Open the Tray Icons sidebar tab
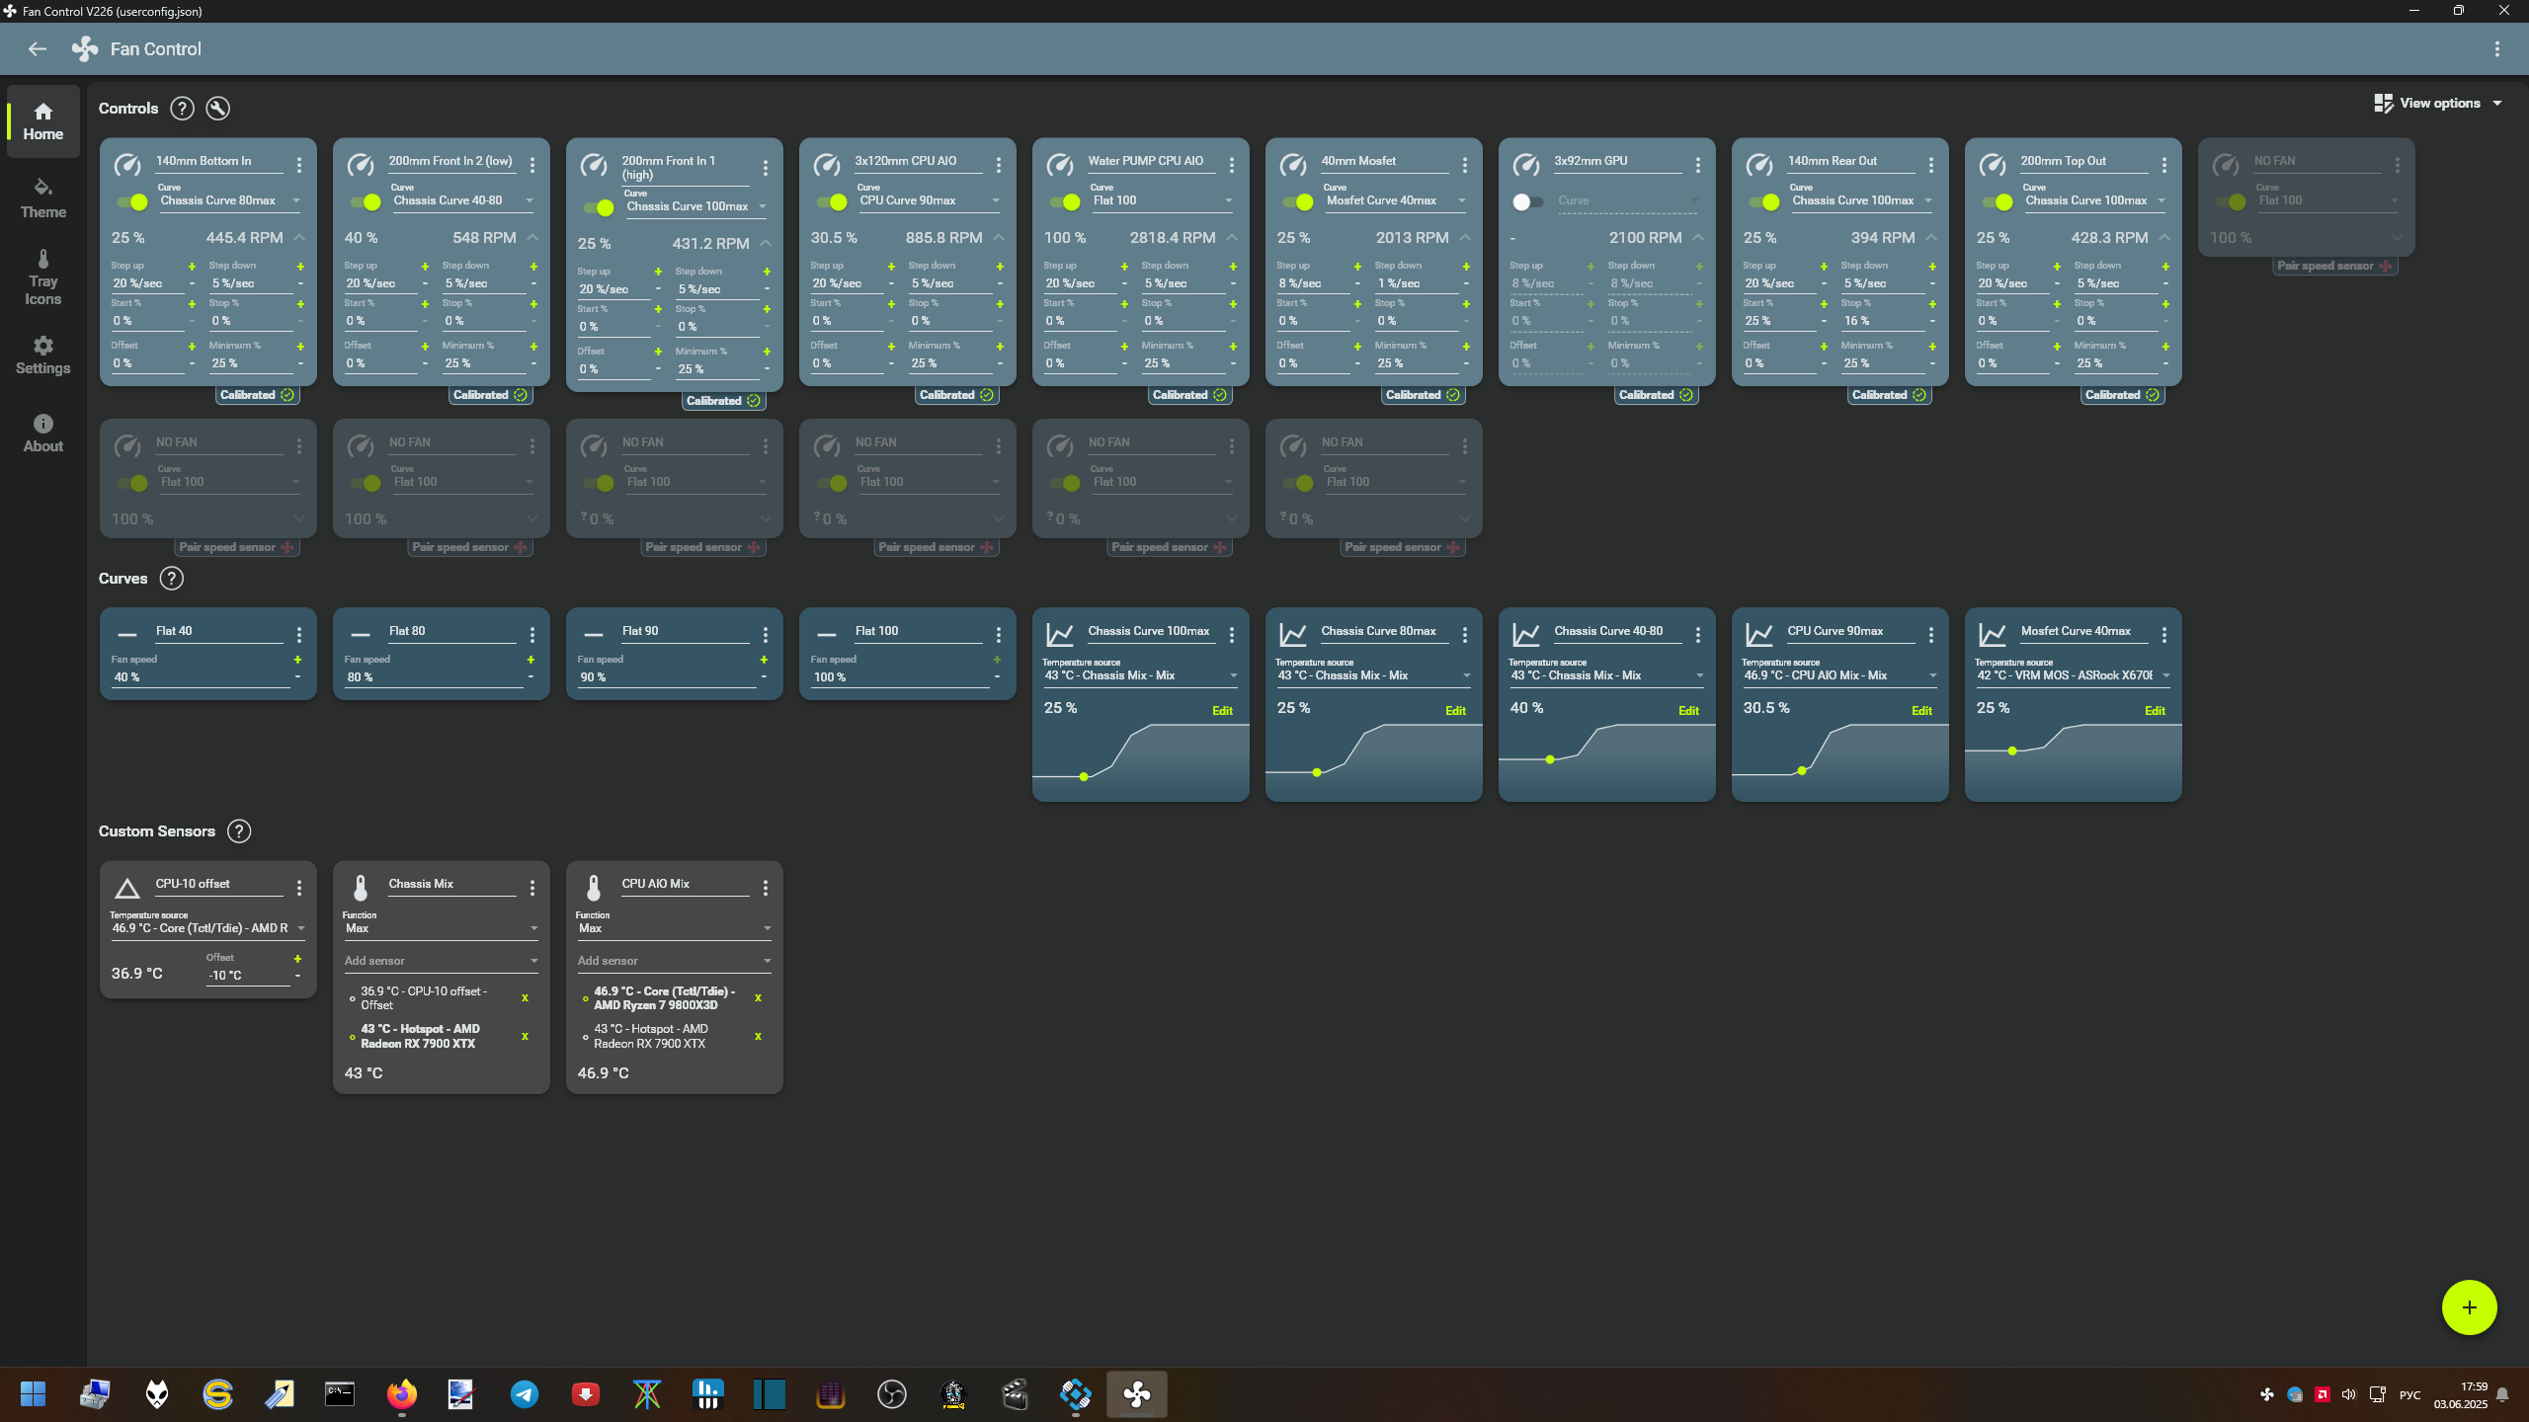Viewport: 2529px width, 1422px height. 42,277
